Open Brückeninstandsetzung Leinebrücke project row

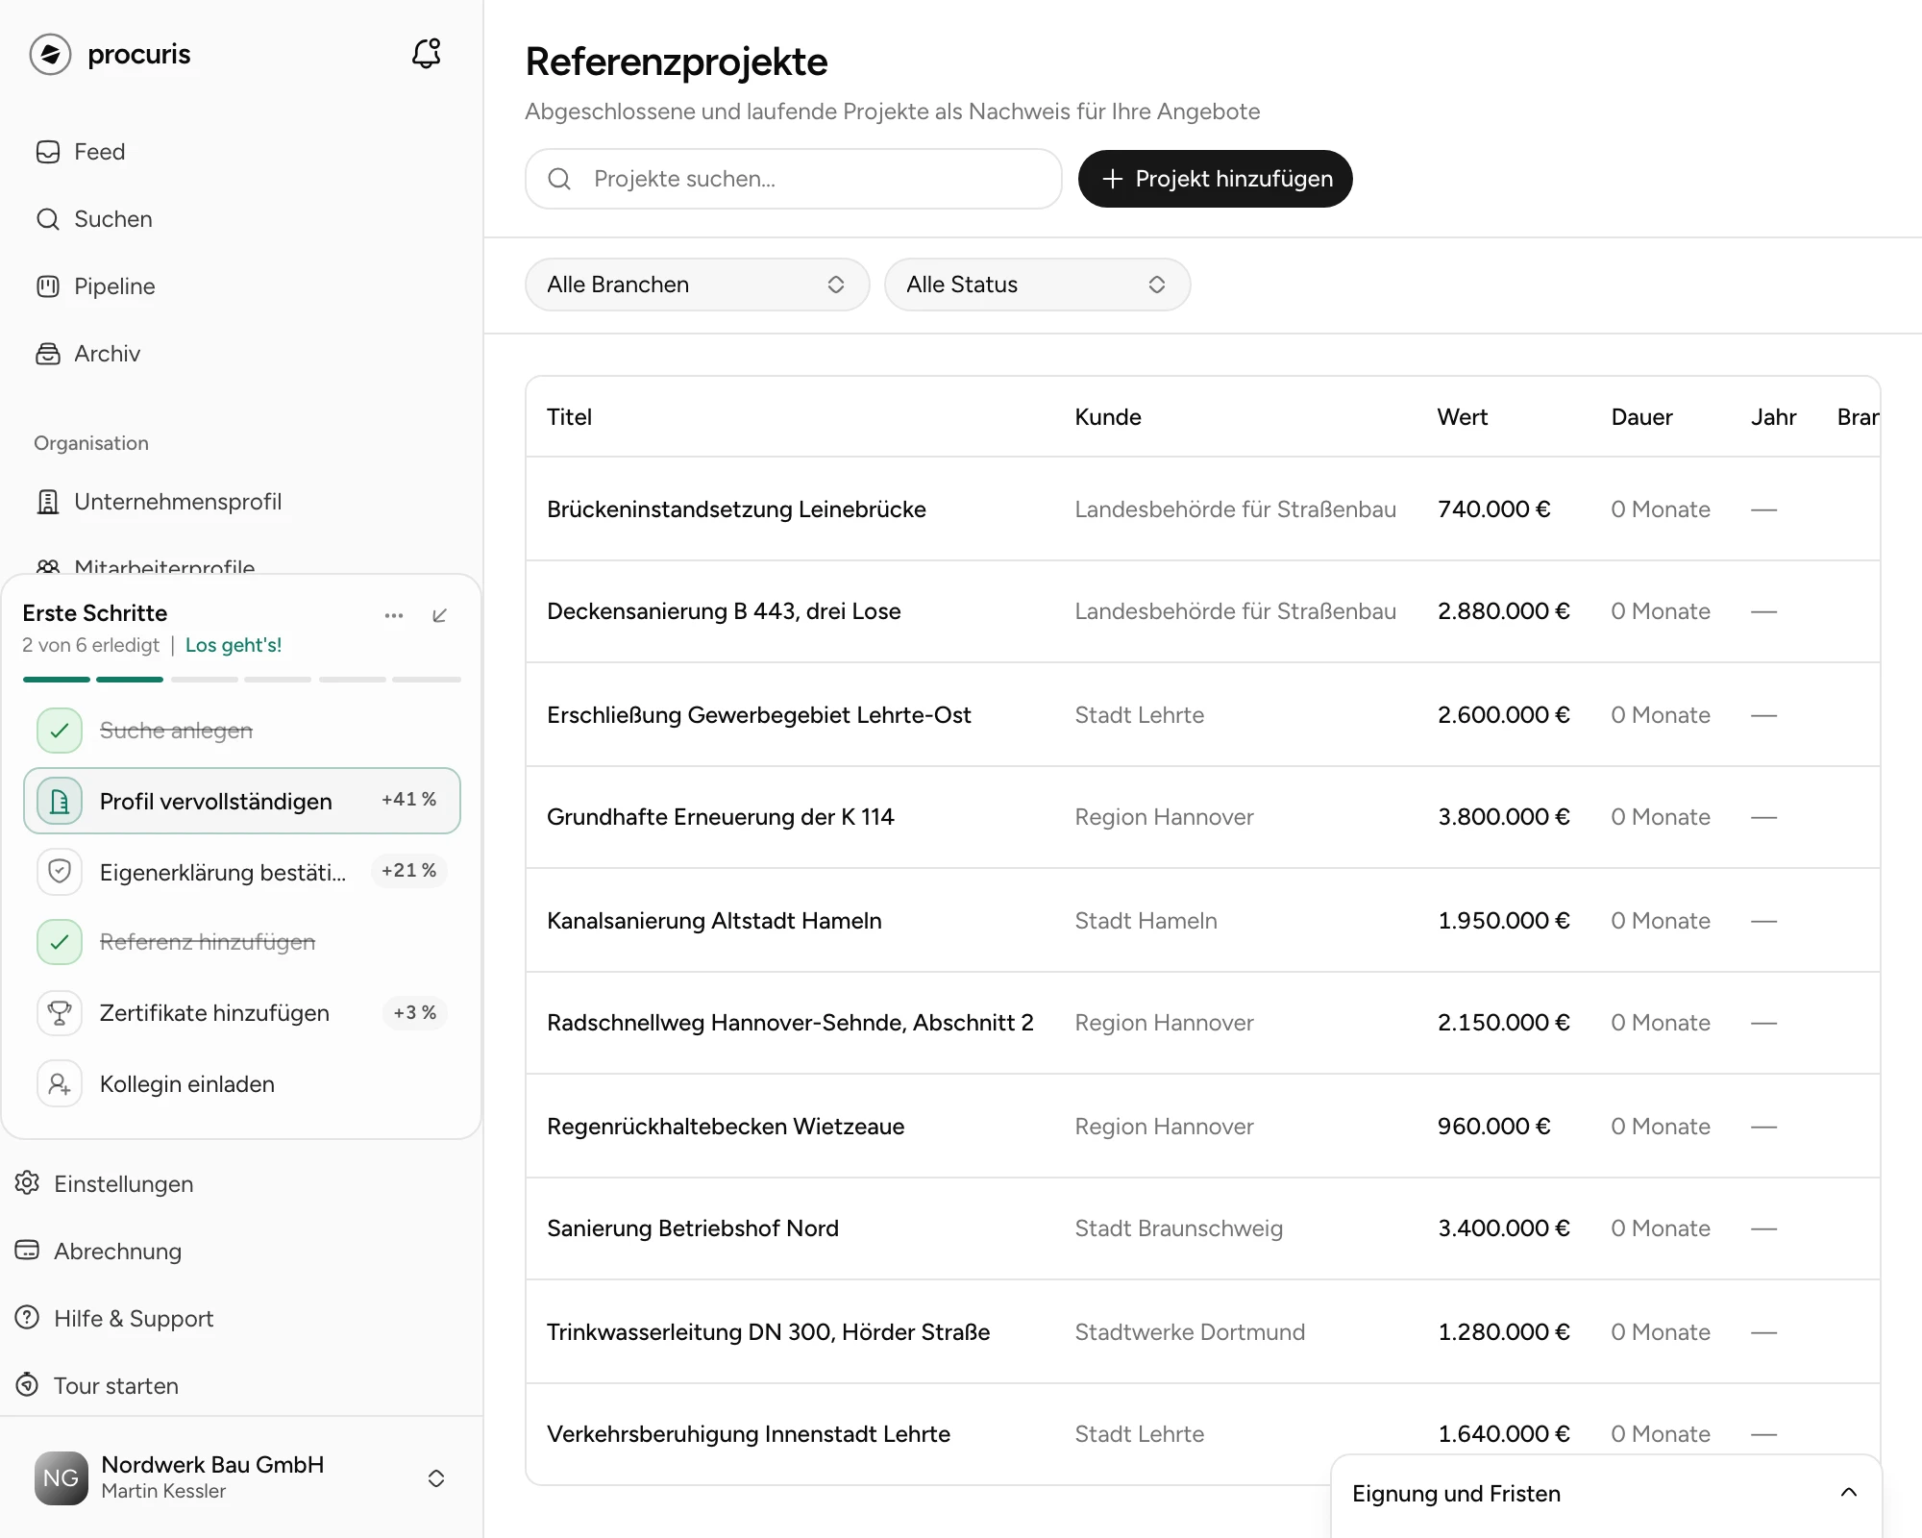[x=1202, y=509]
